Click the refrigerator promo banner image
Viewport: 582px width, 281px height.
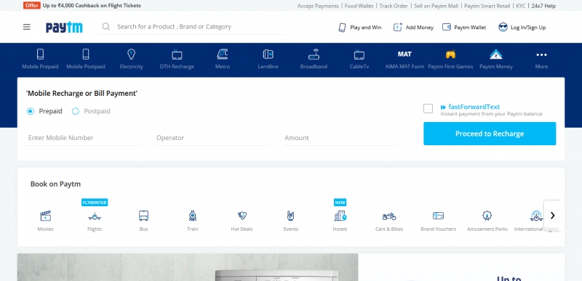tap(188, 267)
